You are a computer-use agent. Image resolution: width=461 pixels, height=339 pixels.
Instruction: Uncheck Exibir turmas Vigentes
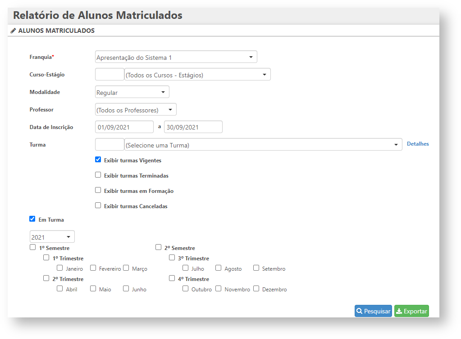98,160
